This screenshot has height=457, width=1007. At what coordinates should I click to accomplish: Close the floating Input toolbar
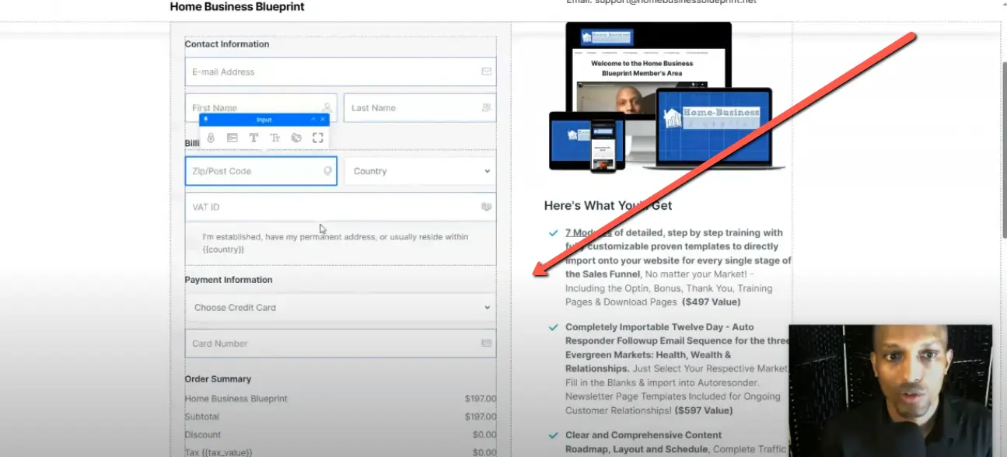[x=323, y=119]
